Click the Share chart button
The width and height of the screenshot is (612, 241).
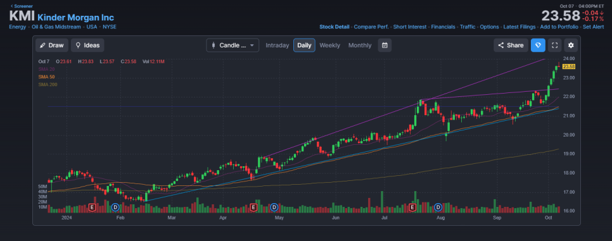(511, 46)
